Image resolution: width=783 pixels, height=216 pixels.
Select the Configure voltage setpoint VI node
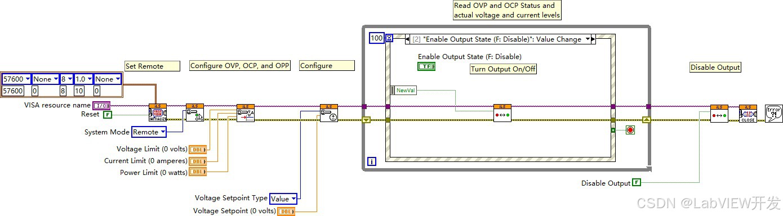[x=329, y=113]
